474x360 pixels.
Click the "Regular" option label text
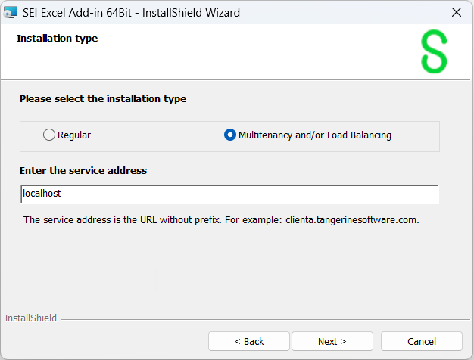coord(74,135)
